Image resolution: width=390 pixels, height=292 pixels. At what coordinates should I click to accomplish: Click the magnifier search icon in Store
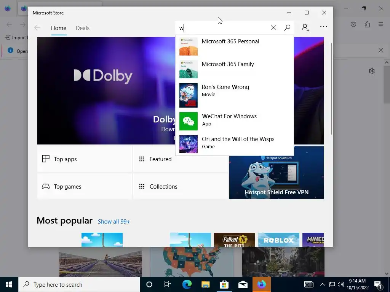[287, 28]
